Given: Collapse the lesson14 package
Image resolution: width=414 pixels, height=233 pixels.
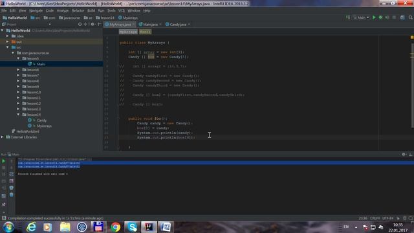Looking at the screenshot, I should [19, 115].
